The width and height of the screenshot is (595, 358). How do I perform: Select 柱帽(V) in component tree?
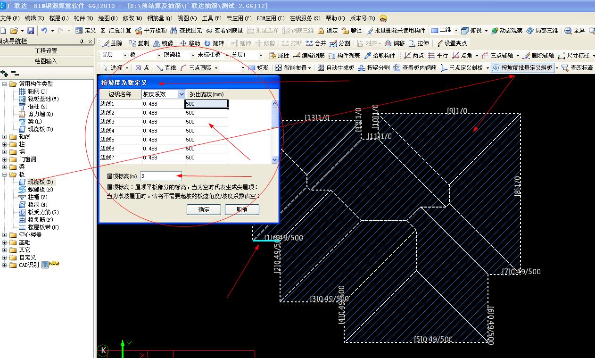click(x=33, y=197)
